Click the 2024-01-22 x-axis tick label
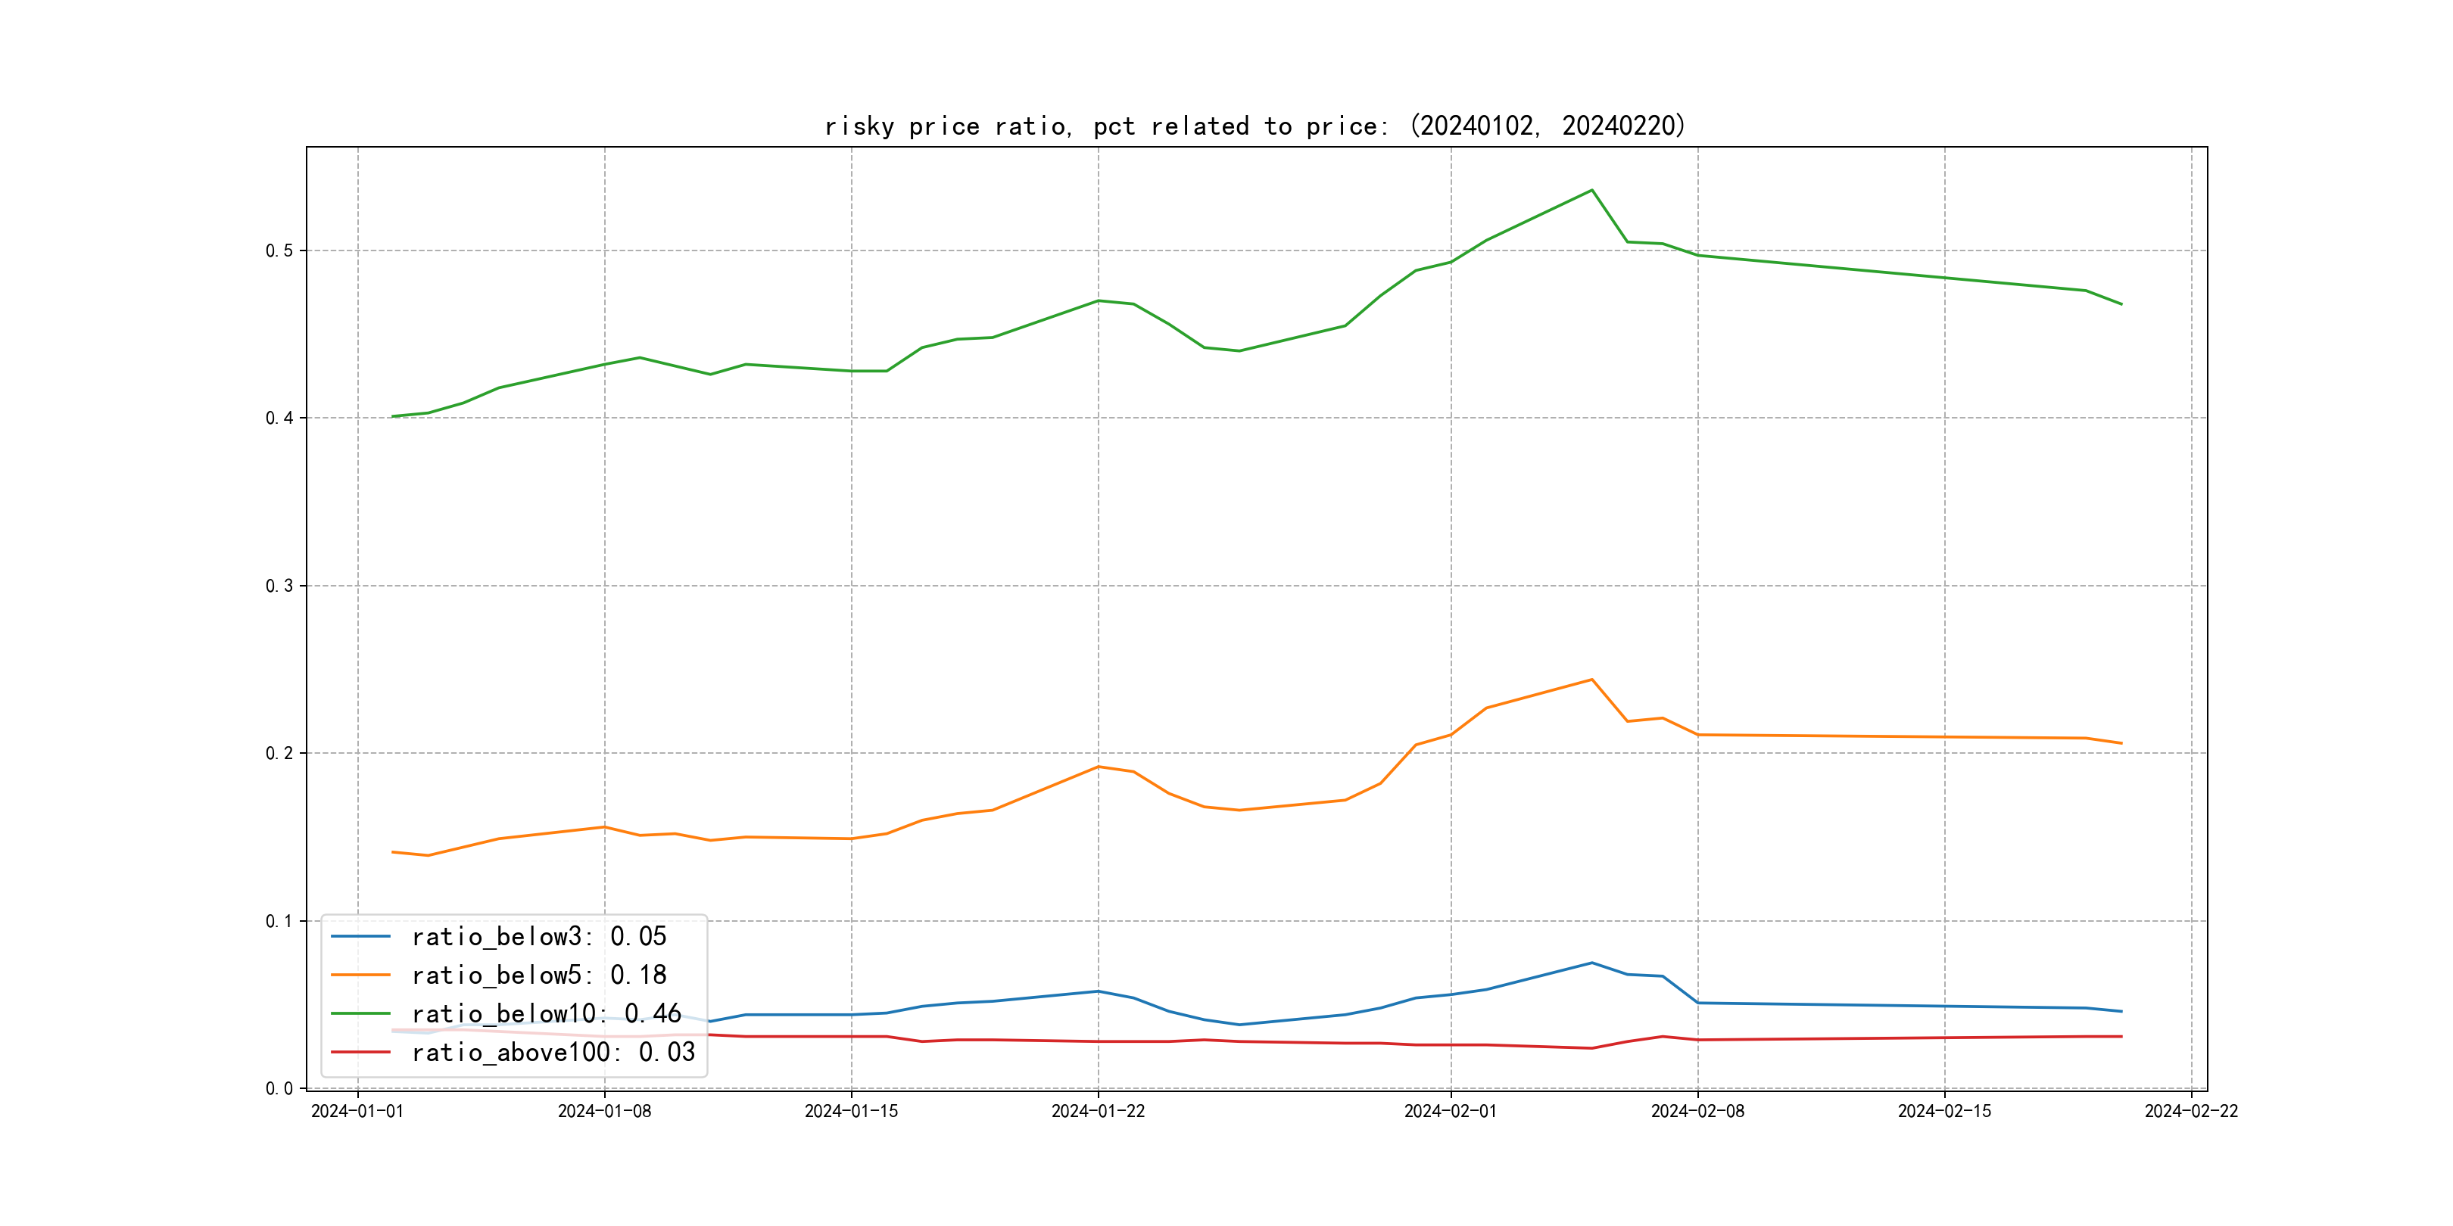This screenshot has width=2453, height=1226. [1098, 1111]
